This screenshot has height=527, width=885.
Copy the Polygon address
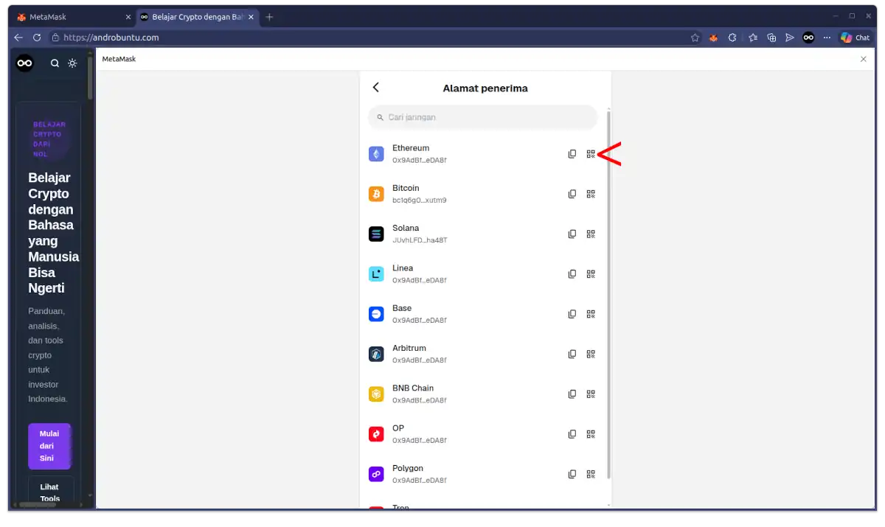tap(572, 474)
